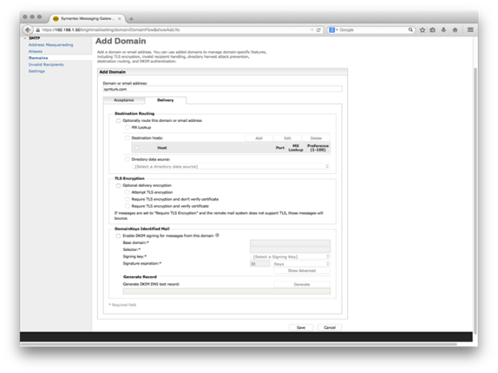The width and height of the screenshot is (498, 373).
Task: Enable optional routing for this domain
Action: click(118, 120)
